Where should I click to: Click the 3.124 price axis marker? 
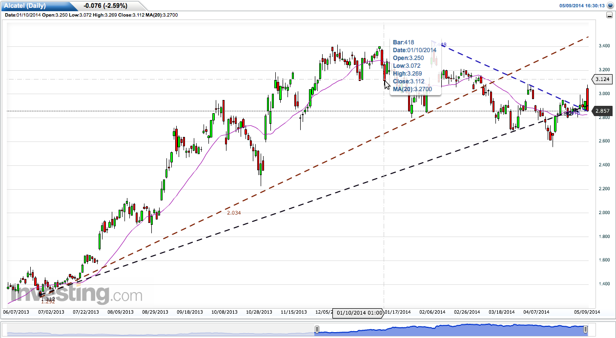[601, 79]
